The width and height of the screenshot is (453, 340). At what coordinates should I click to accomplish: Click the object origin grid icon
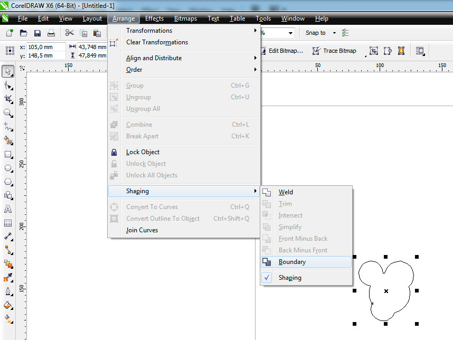coord(10,51)
